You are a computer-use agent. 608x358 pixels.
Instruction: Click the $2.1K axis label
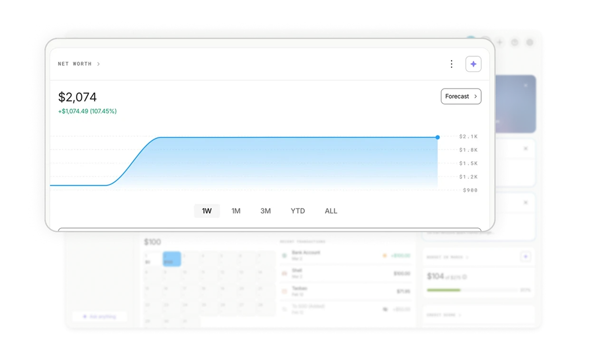click(468, 137)
